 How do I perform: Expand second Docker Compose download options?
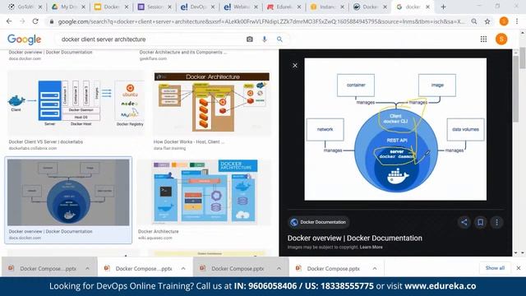[x=183, y=269]
